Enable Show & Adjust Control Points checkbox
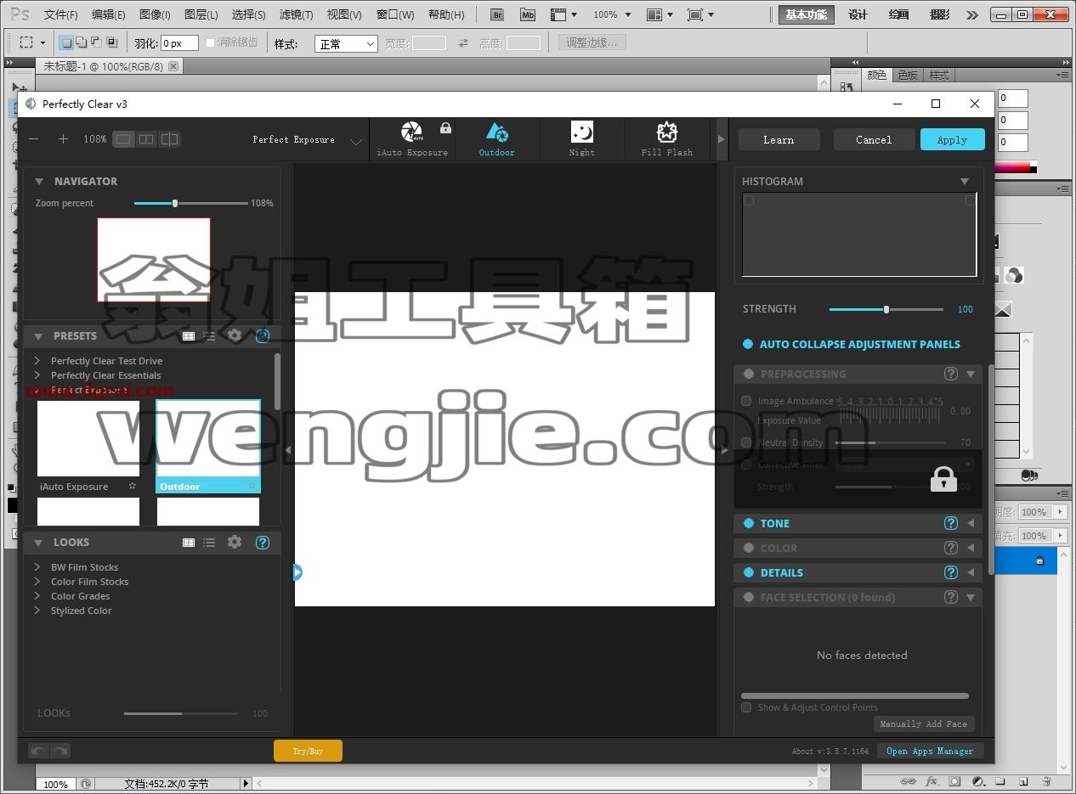 point(746,707)
